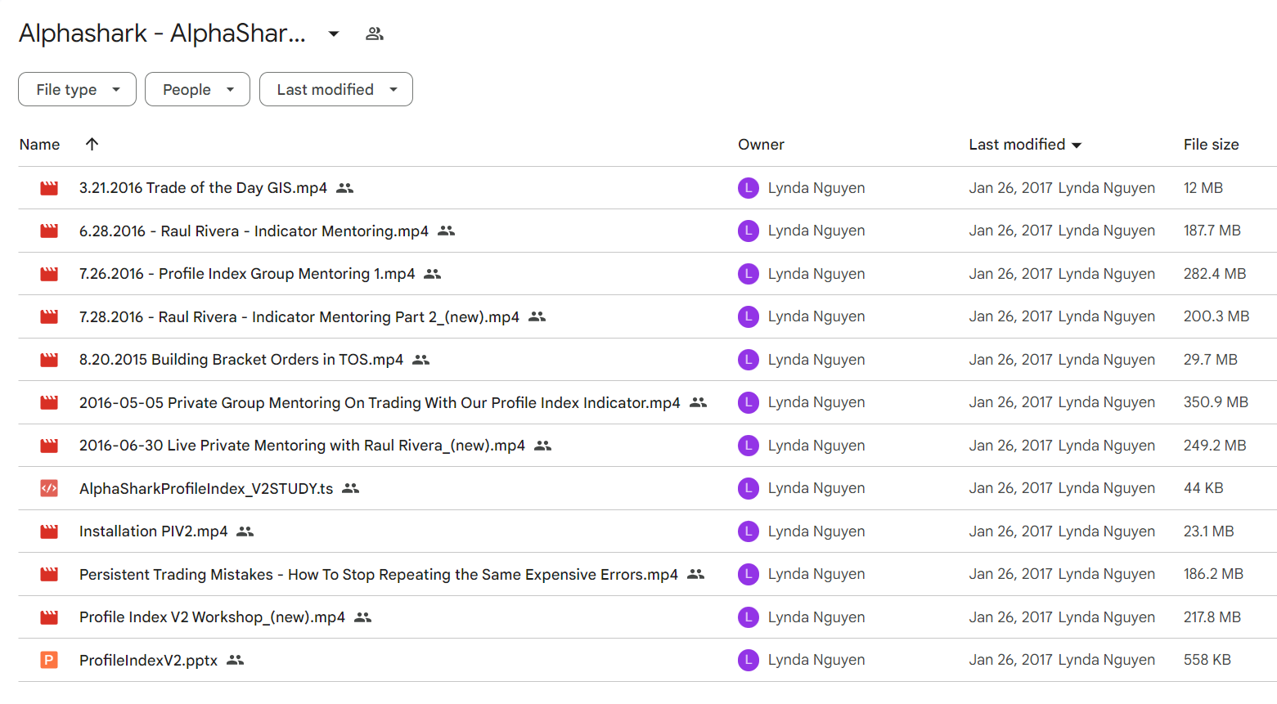
Task: Click the shared icon next to AlphaSharkProfileIndex_V2STUDY.ts
Action: click(351, 488)
